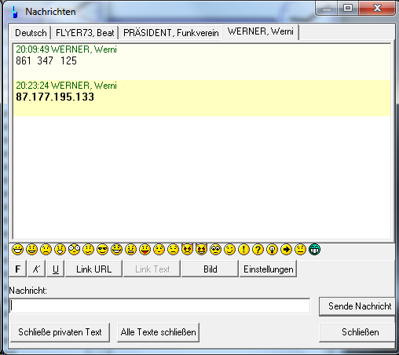This screenshot has width=399, height=355.
Task: Insert the black arrow emoticon
Action: pyautogui.click(x=286, y=250)
